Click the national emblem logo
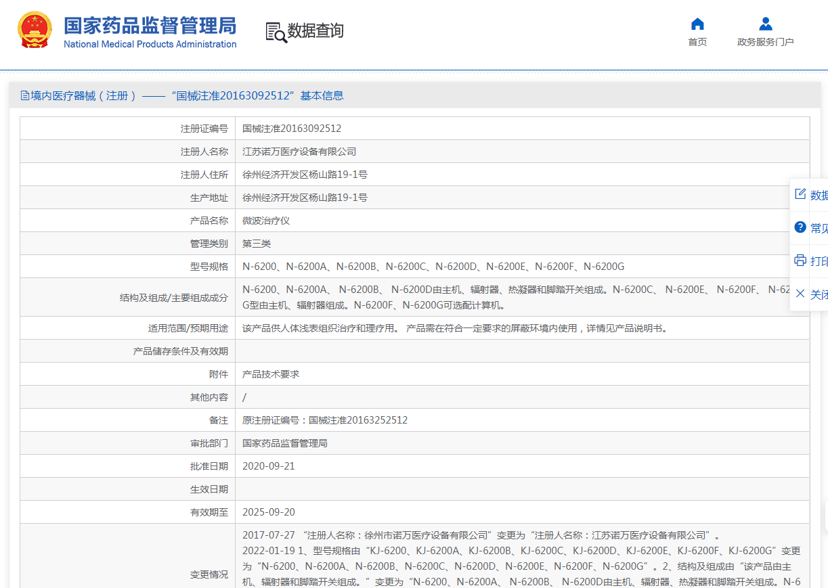Viewport: 828px width, 588px height. 35,30
